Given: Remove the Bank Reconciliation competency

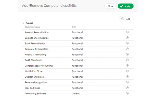Looking at the screenshot, I should click(x=127, y=43).
